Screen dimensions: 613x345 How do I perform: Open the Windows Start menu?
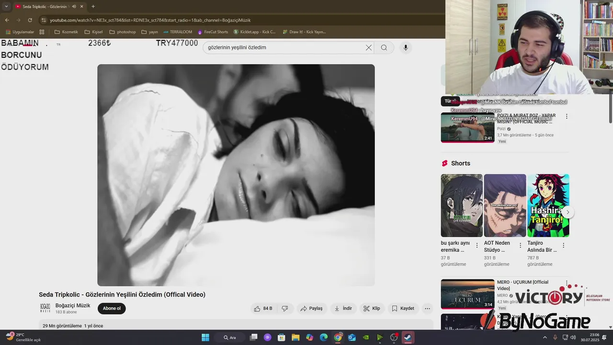205,337
